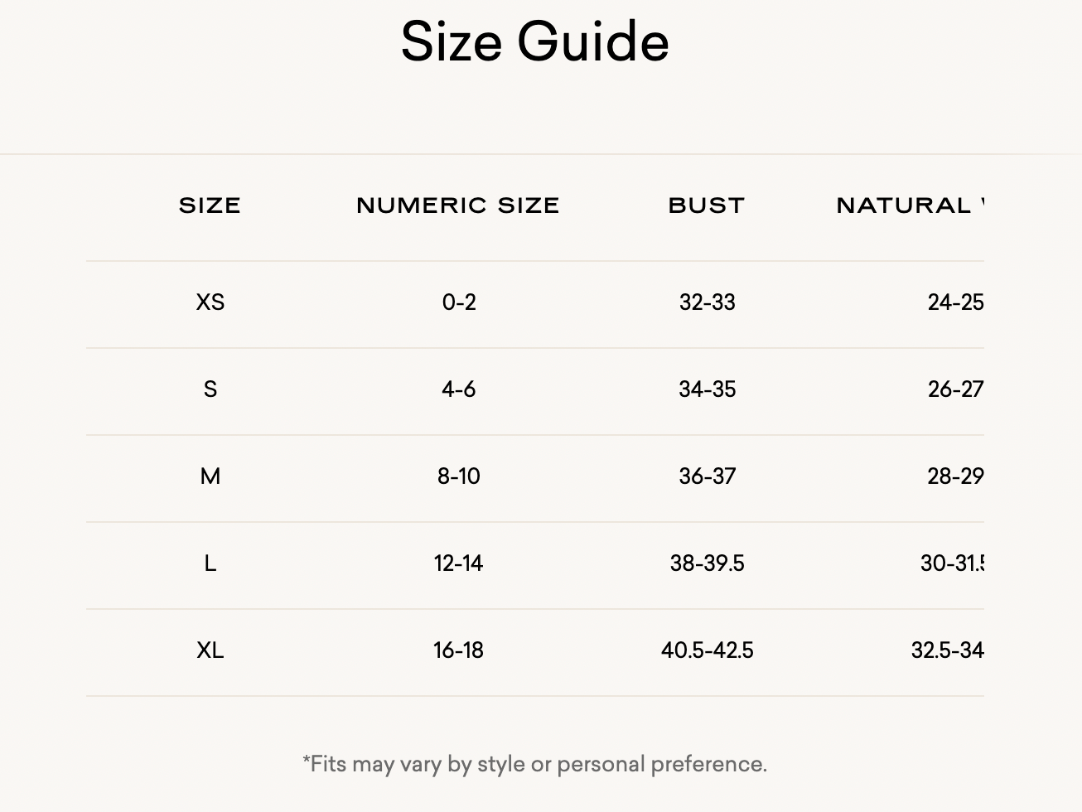Click bust measurement 38-39.5
The height and width of the screenshot is (812, 1082).
708,563
